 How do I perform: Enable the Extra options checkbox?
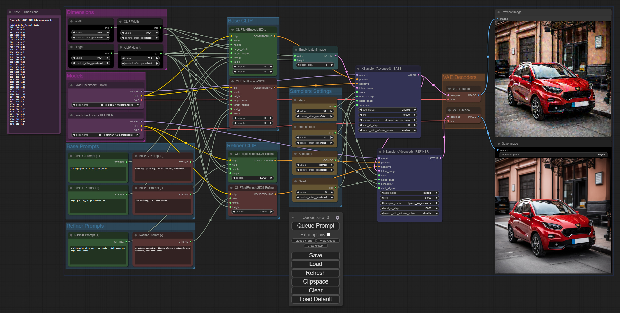tap(328, 234)
